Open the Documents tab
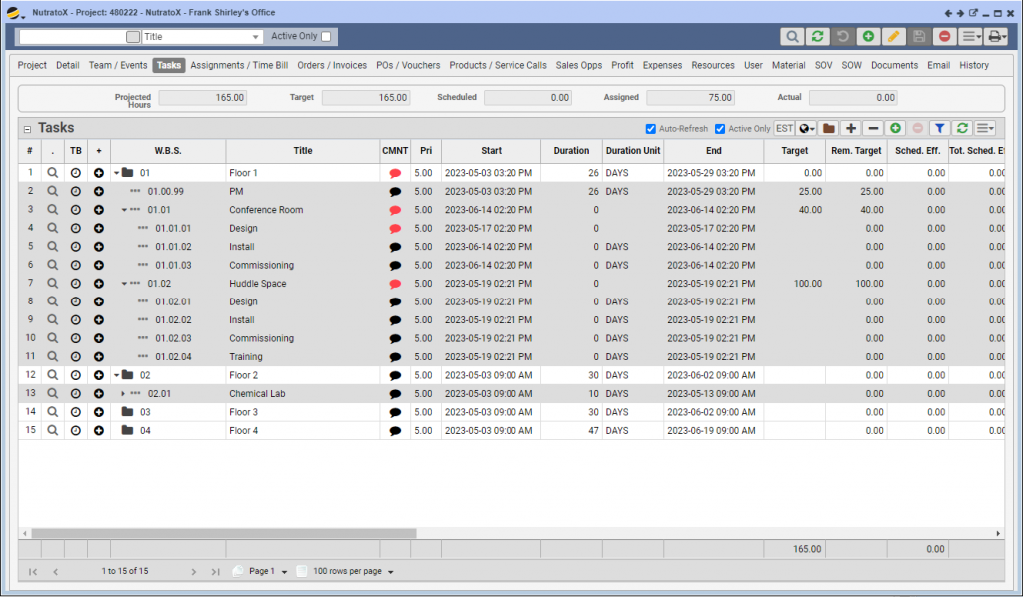The height and width of the screenshot is (597, 1023). tap(894, 65)
